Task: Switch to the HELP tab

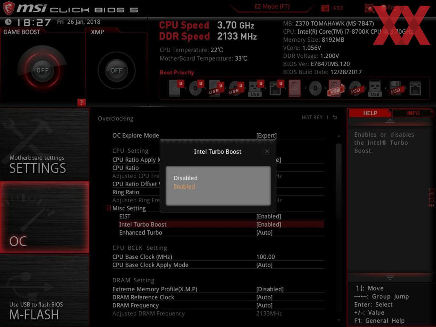Action: tap(370, 113)
